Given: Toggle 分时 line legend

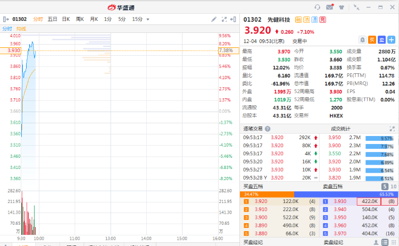Looking at the screenshot, I should (x=7, y=29).
